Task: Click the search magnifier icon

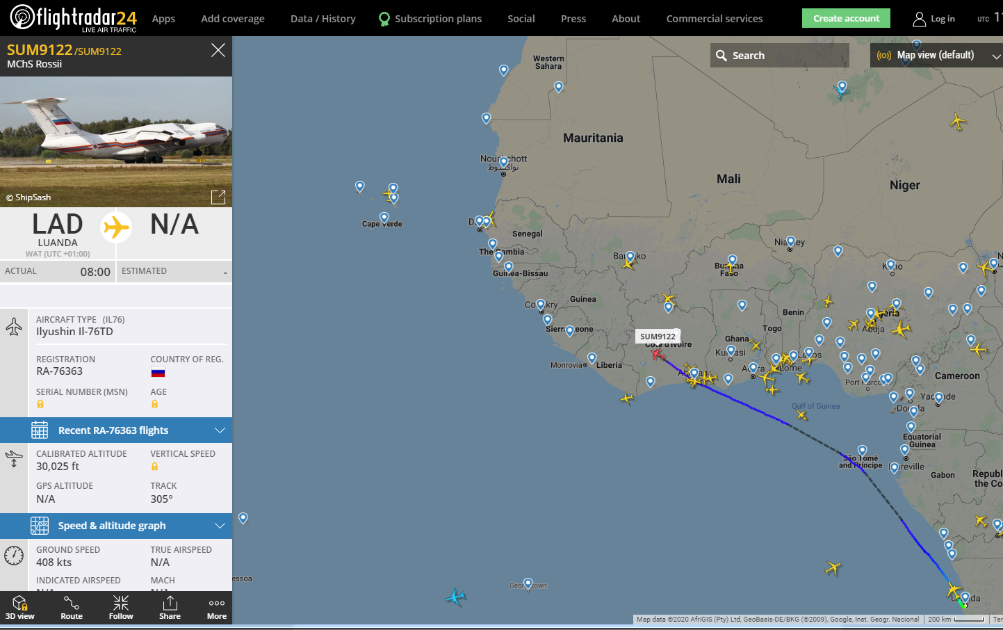Action: click(721, 56)
